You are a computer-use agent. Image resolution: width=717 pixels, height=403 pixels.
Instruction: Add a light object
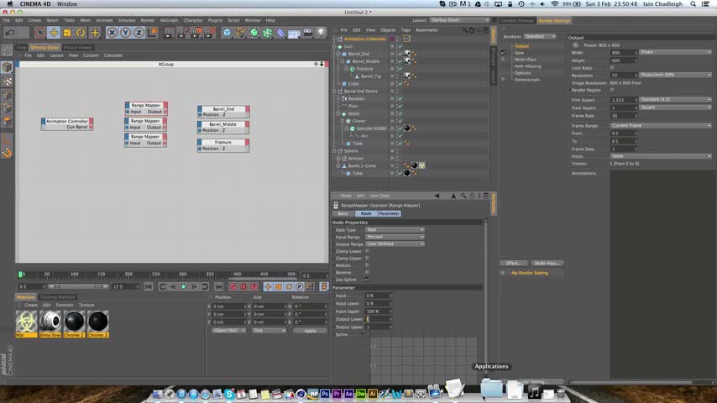[x=321, y=33]
